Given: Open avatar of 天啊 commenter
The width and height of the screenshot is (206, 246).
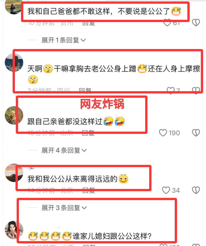Looking at the screenshot, I should point(14,63).
